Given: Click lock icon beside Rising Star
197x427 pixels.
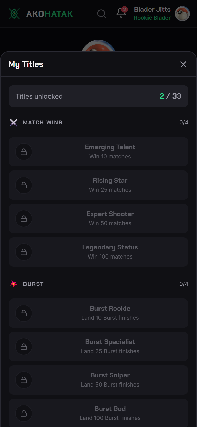Looking at the screenshot, I should (x=24, y=185).
